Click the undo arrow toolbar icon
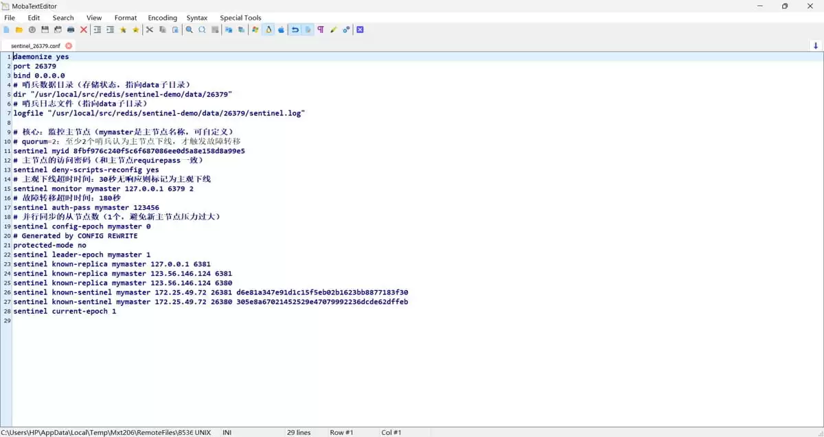Image resolution: width=824 pixels, height=437 pixels. pyautogui.click(x=295, y=29)
